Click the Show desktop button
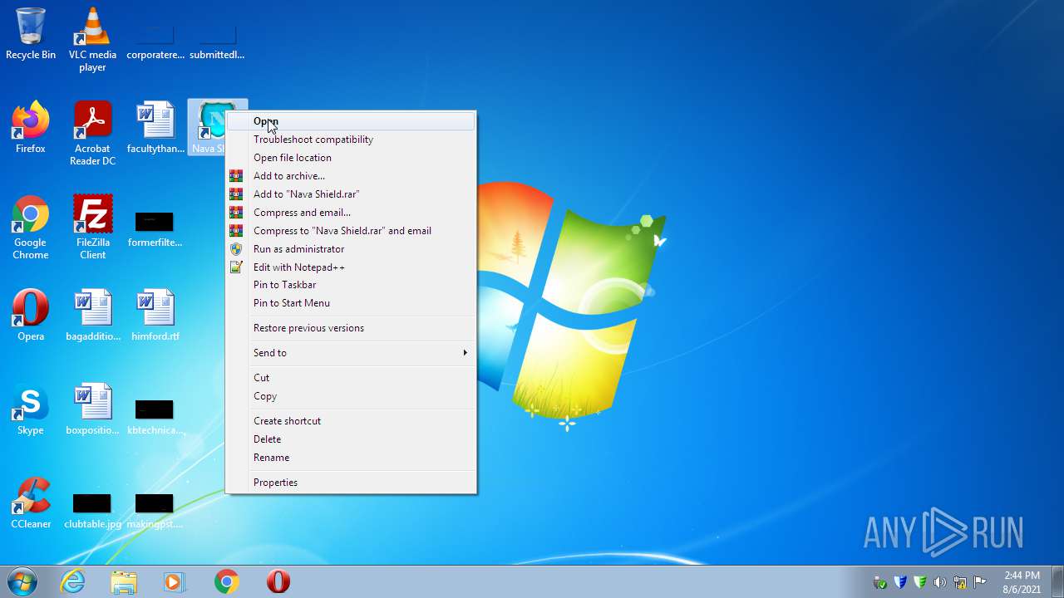This screenshot has height=598, width=1064. [x=1057, y=581]
